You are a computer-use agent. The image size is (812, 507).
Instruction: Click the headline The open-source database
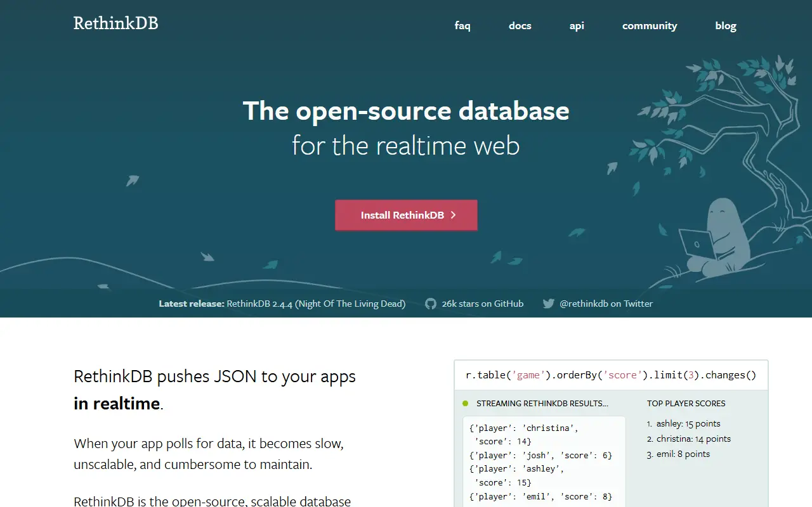tap(406, 110)
